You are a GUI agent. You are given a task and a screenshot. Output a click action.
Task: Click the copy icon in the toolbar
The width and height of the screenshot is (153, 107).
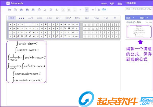pyautogui.click(x=39, y=10)
